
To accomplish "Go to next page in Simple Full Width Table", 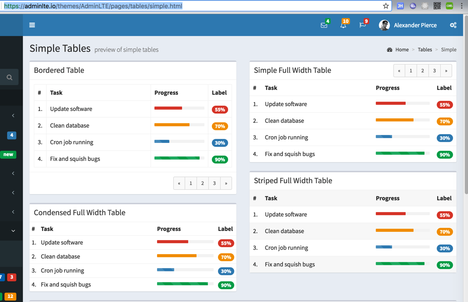I will (x=446, y=71).
